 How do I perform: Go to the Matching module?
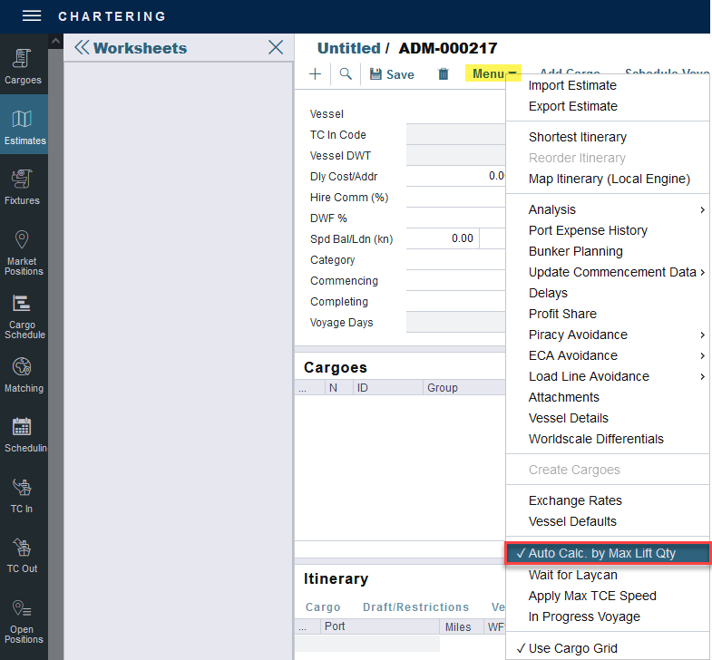click(x=24, y=375)
